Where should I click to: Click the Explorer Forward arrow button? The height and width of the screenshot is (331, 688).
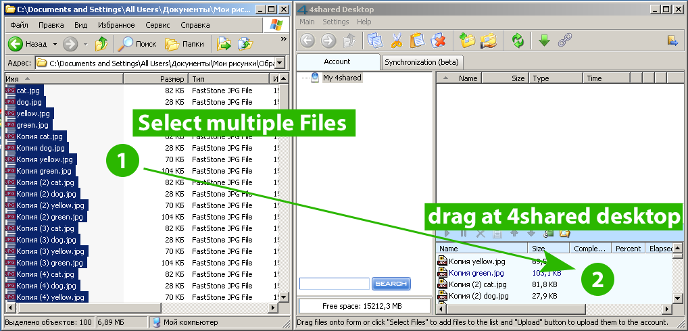point(70,44)
